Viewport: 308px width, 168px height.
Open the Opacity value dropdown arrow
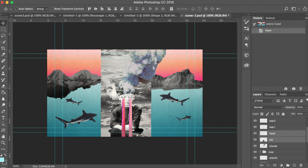[x=306, y=107]
